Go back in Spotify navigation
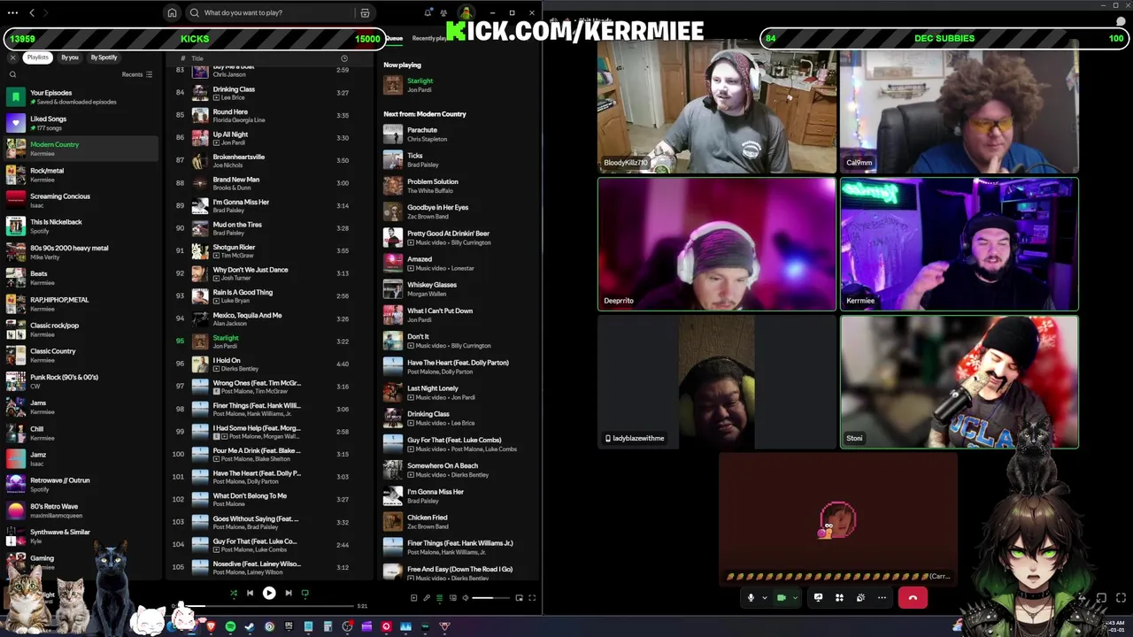1133x637 pixels. tap(32, 12)
